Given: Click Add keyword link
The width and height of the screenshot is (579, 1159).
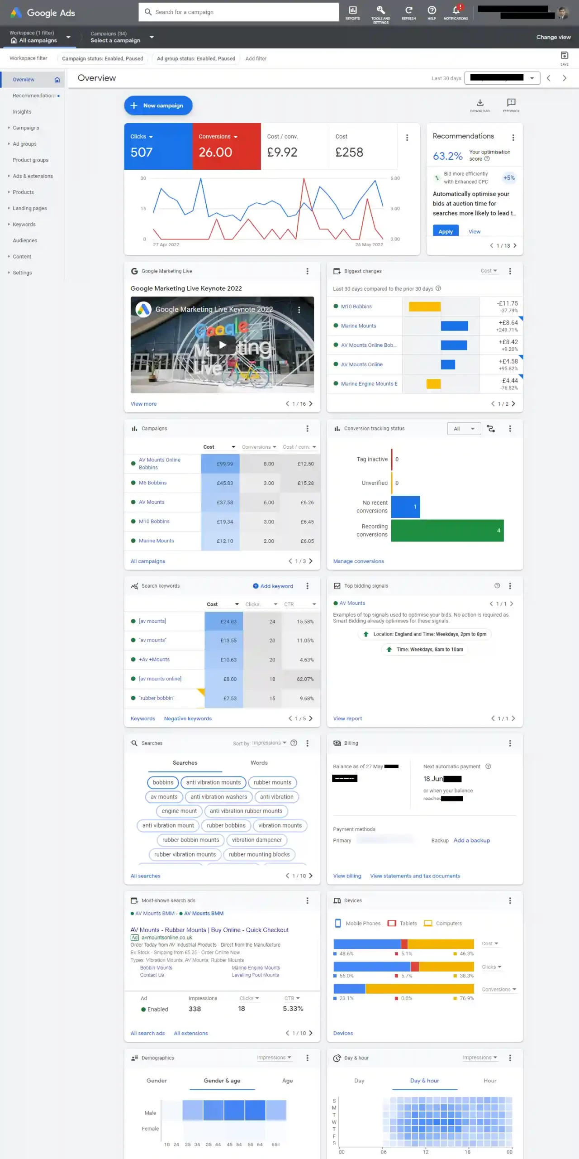Looking at the screenshot, I should [x=273, y=586].
